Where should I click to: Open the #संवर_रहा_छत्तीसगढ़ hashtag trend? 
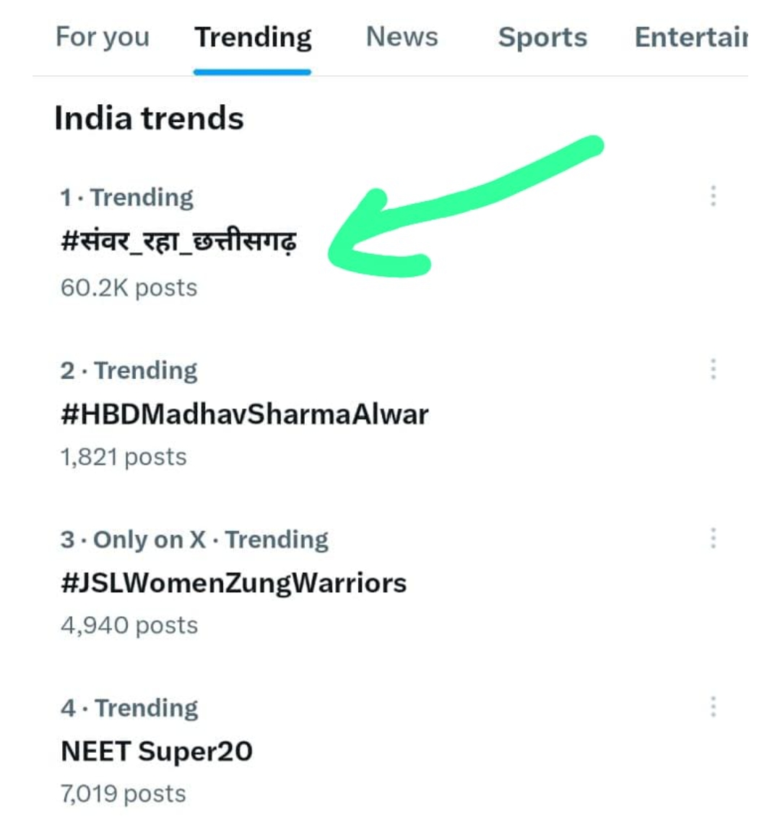(x=178, y=242)
